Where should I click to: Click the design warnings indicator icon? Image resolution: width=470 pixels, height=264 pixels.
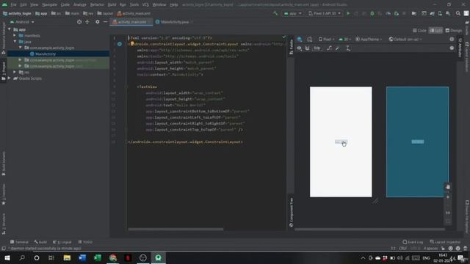452,39
